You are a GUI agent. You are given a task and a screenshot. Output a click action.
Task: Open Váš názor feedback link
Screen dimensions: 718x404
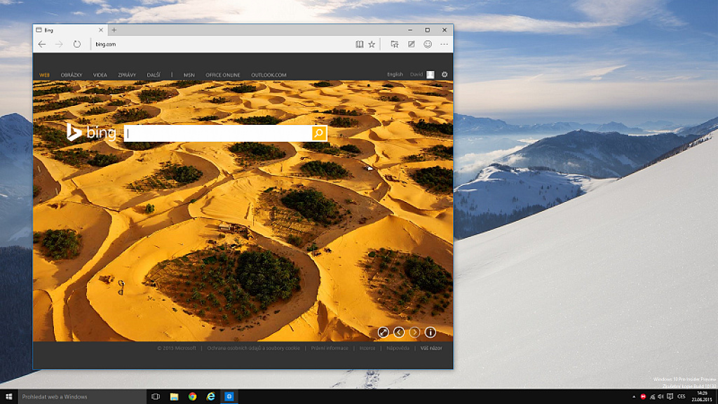(x=431, y=348)
